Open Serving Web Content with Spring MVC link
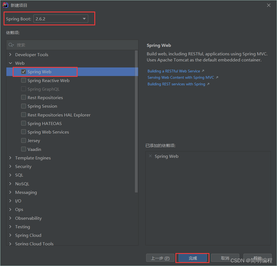 click(x=181, y=78)
